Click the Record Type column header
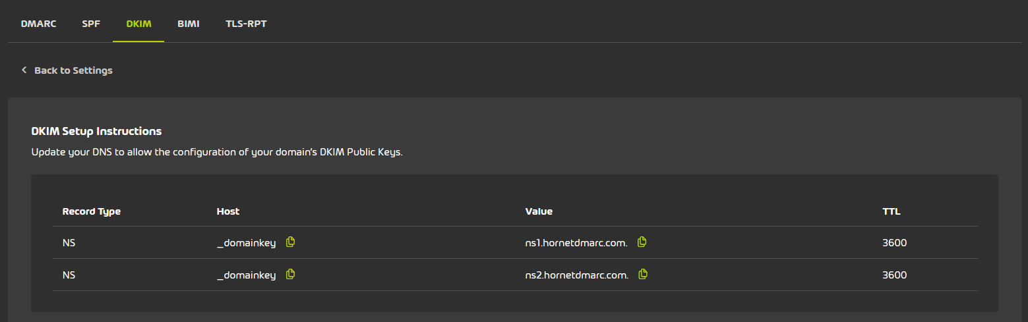 92,212
